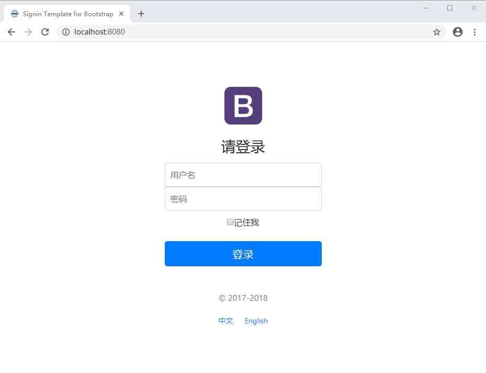Image resolution: width=486 pixels, height=373 pixels.
Task: Click the © 2017-2018 copyright text
Action: (243, 298)
